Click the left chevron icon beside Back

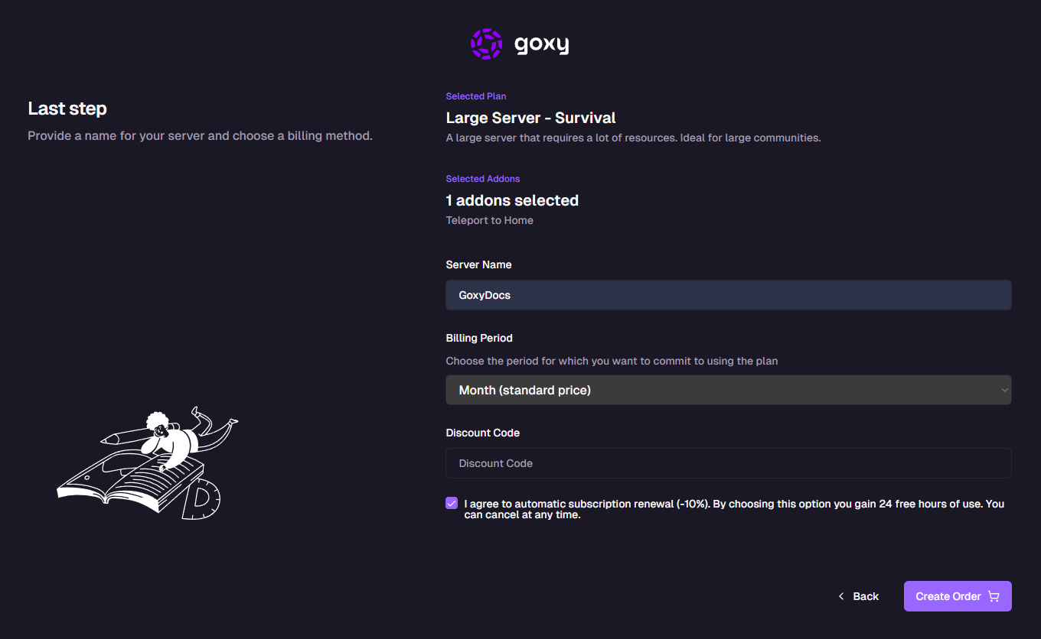(841, 596)
